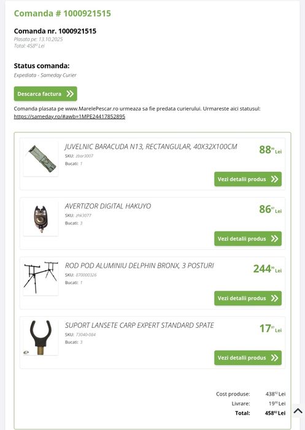Viewport: 305px width, 430px height.
Task: Click chevron icon in Rod Pod details button
Action: coord(274,298)
